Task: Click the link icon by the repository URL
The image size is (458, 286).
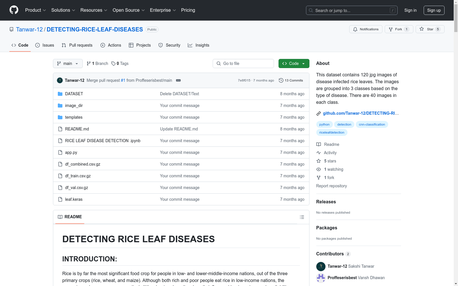Action: [x=319, y=114]
